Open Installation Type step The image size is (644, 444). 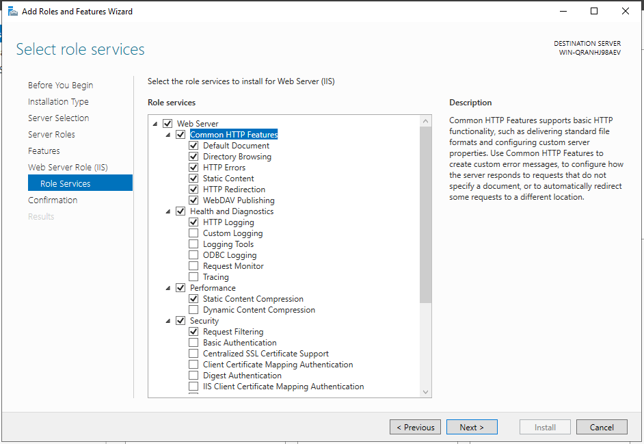[x=58, y=101]
